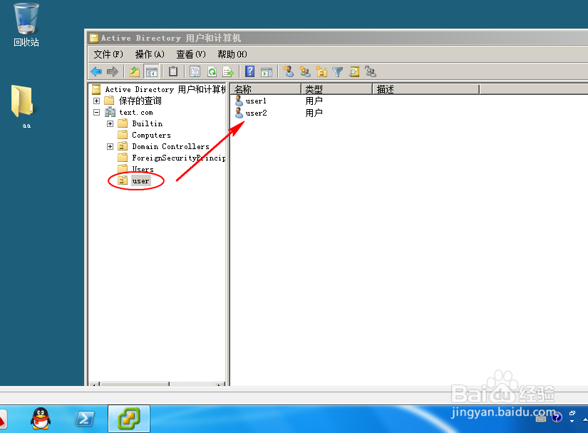Create a new organizational unit icon
The width and height of the screenshot is (588, 433).
click(321, 71)
